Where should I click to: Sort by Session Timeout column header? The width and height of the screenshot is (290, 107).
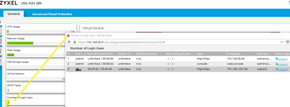pyautogui.click(x=126, y=54)
